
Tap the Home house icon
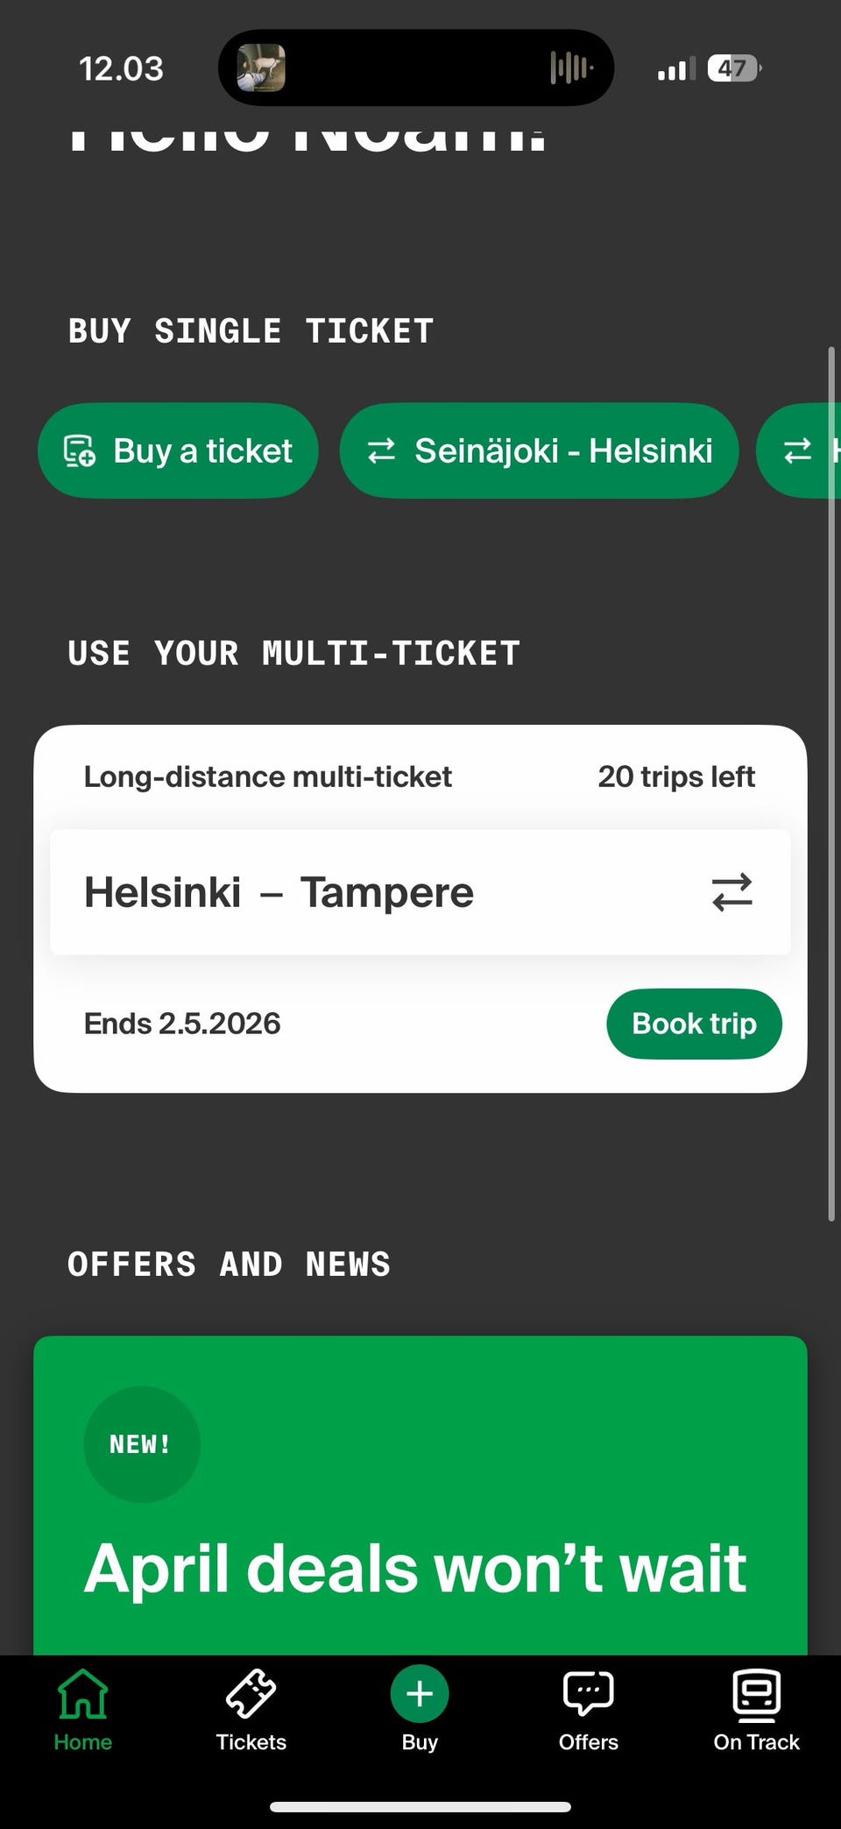(x=82, y=1694)
